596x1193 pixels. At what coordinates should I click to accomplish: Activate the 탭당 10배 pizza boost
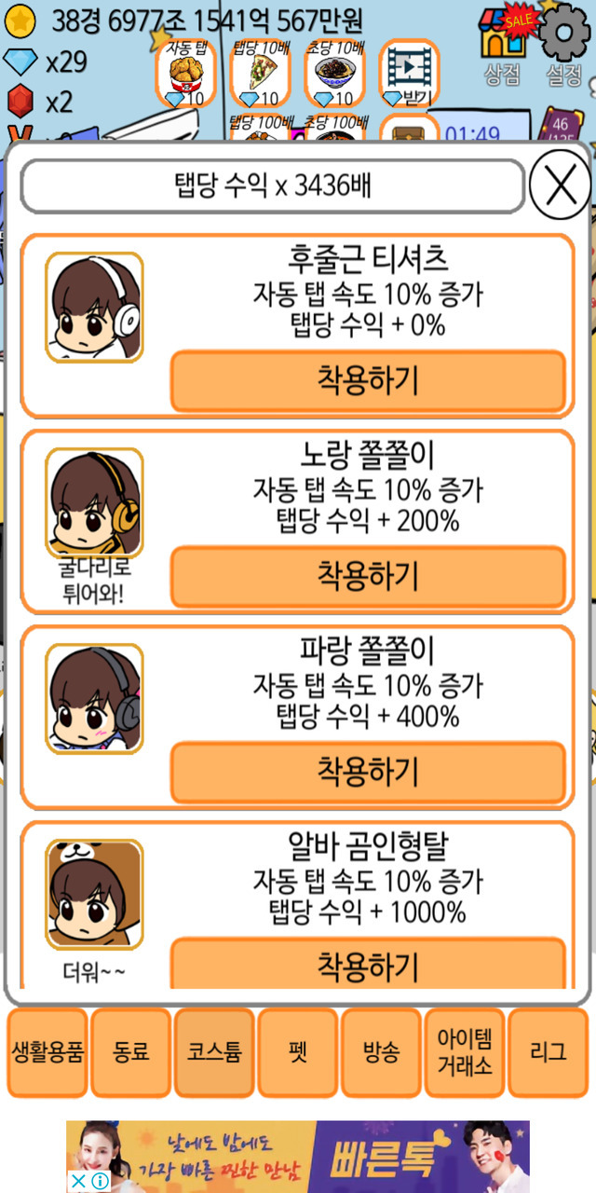[259, 73]
